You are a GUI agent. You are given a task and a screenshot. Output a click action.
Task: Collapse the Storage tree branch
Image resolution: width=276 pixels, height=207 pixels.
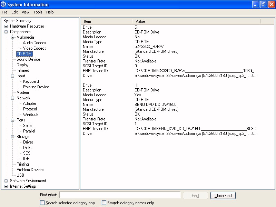point(12,137)
